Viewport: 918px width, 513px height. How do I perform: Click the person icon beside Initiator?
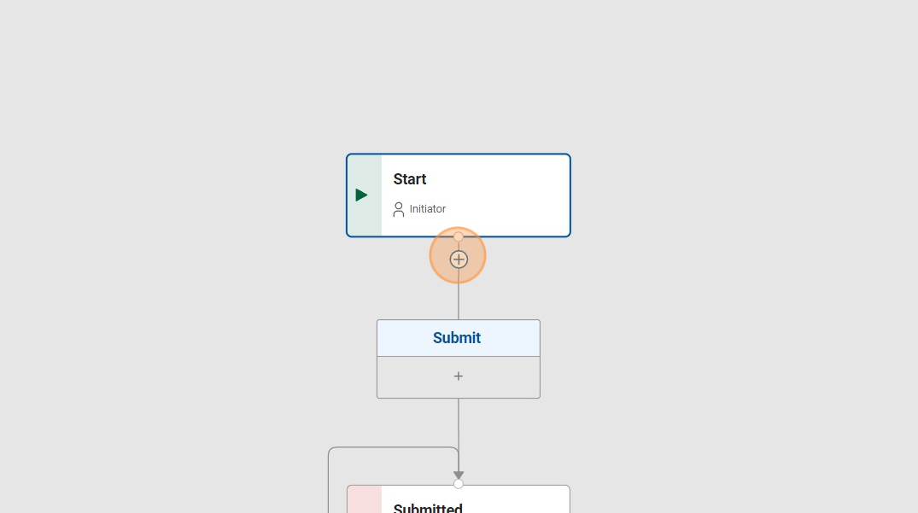pyautogui.click(x=398, y=209)
